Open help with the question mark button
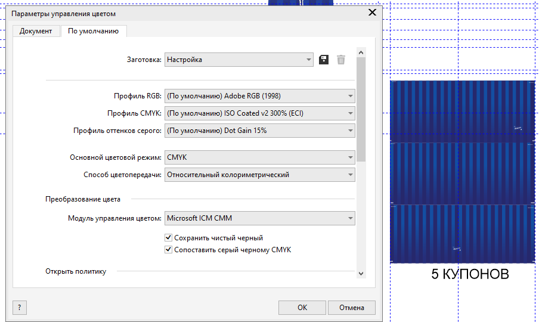 click(x=20, y=308)
